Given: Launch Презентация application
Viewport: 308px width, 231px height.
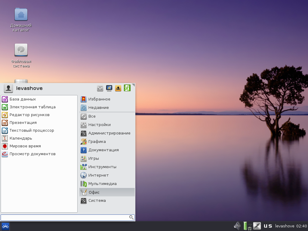Looking at the screenshot, I should click(39, 123).
